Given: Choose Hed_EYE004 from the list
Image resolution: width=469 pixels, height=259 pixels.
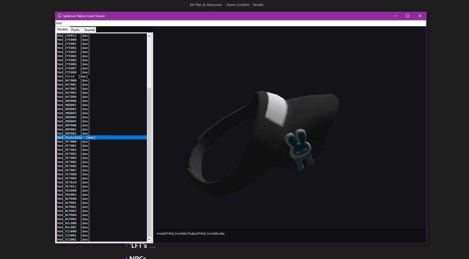Looking at the screenshot, I should tap(102, 56).
